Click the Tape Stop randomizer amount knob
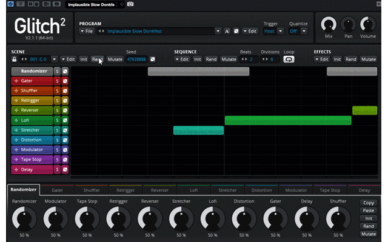 point(87,218)
